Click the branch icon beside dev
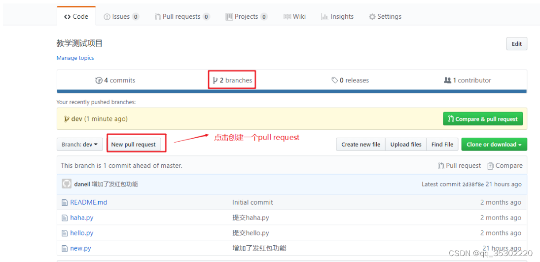This screenshot has height=262, width=540. click(x=67, y=119)
